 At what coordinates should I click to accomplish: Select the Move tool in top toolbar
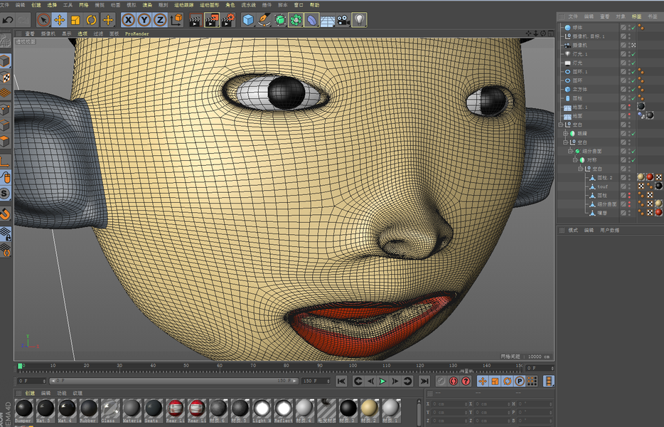coord(59,20)
